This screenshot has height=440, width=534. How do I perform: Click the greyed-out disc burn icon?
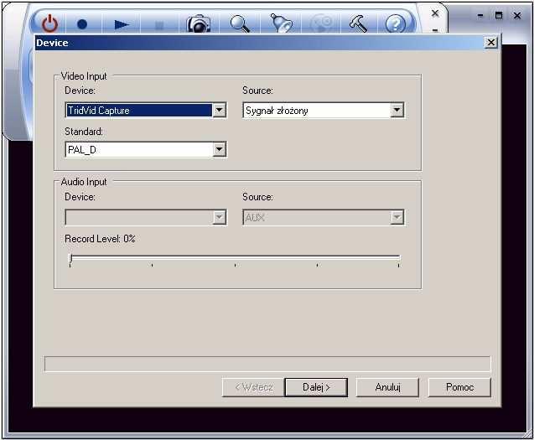(321, 23)
